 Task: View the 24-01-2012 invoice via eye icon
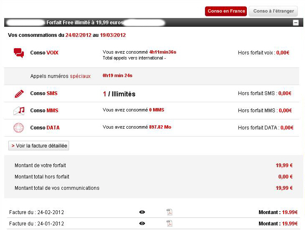point(142,223)
